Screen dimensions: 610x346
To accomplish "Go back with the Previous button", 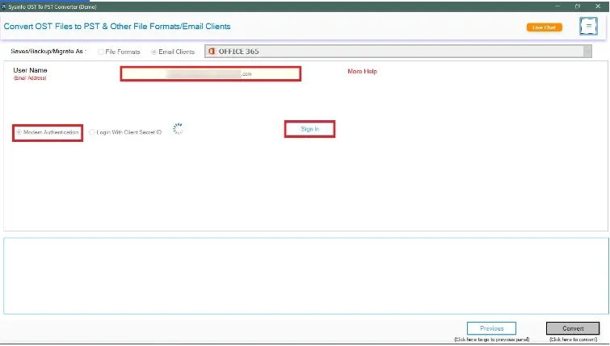I will coord(491,328).
